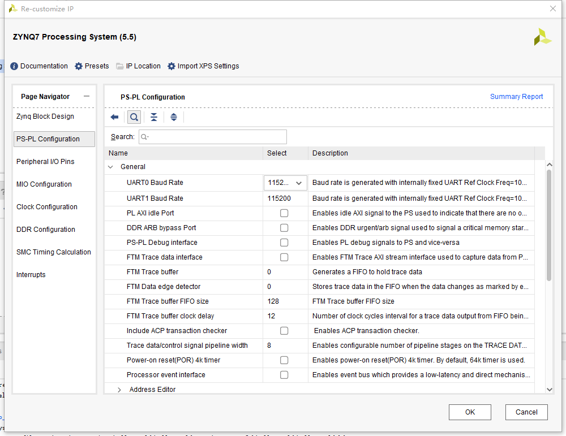Check Include ACP transaction checker
566x436 pixels.
tap(284, 331)
